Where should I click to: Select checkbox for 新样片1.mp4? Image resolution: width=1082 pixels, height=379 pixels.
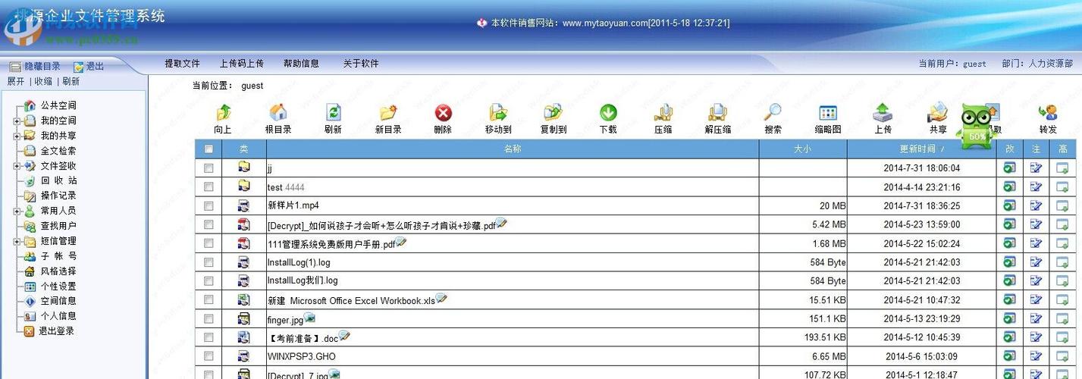pyautogui.click(x=209, y=205)
